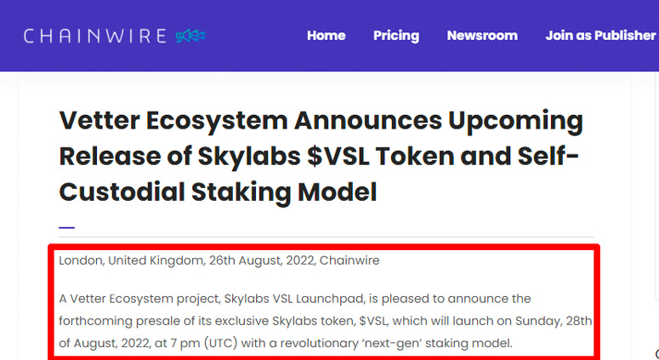Viewport: 659px width, 360px height.
Task: Click the short purple accent line below headline
Action: pyautogui.click(x=67, y=227)
